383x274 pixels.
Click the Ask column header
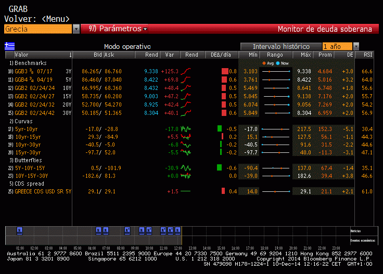tap(109, 55)
